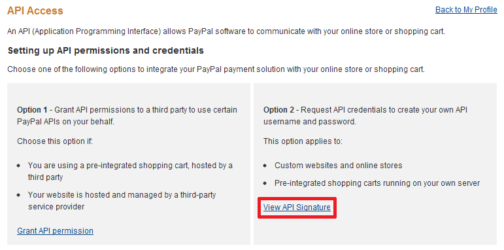Select the hosted by a third party bullet text
The image size is (504, 250).
(x=130, y=171)
